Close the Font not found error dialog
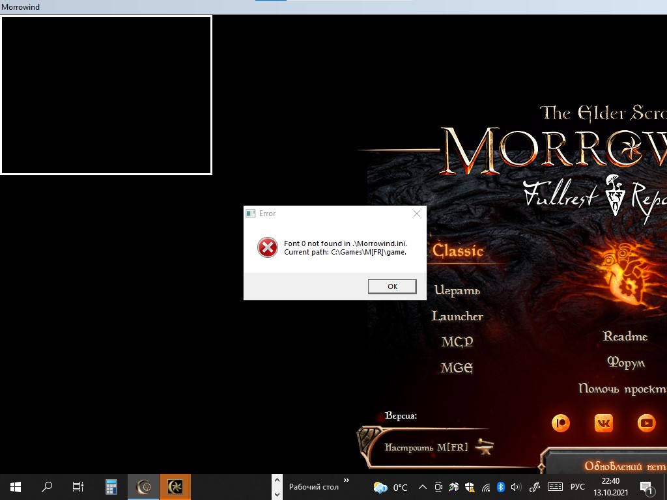Viewport: 667px width, 500px height. click(417, 214)
